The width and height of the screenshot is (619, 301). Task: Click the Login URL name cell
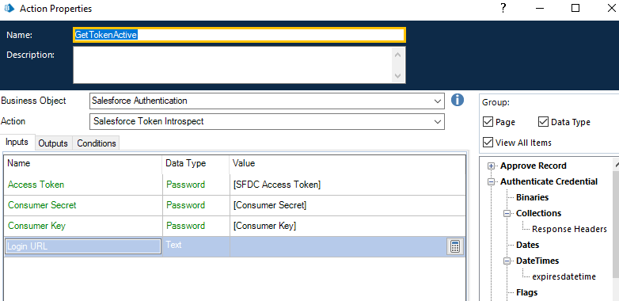pyautogui.click(x=83, y=246)
